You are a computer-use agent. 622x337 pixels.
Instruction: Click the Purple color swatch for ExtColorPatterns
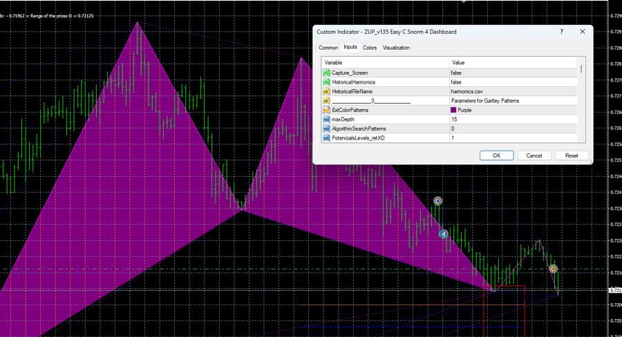coord(453,110)
